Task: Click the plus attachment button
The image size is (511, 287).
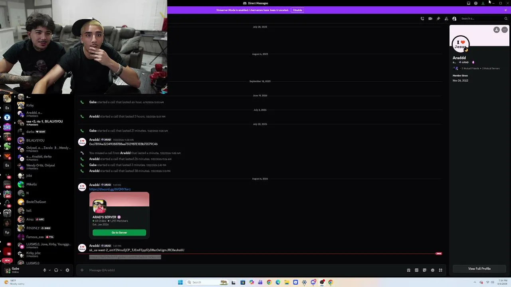Action: (x=82, y=270)
